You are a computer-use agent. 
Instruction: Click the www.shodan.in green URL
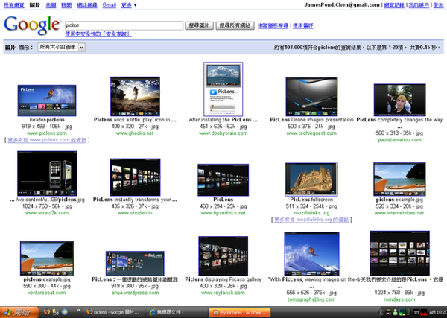[x=135, y=213]
